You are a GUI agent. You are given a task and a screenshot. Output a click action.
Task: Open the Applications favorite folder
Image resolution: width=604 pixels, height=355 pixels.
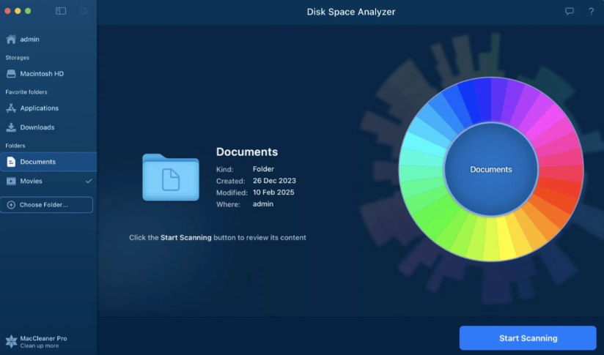point(48,108)
